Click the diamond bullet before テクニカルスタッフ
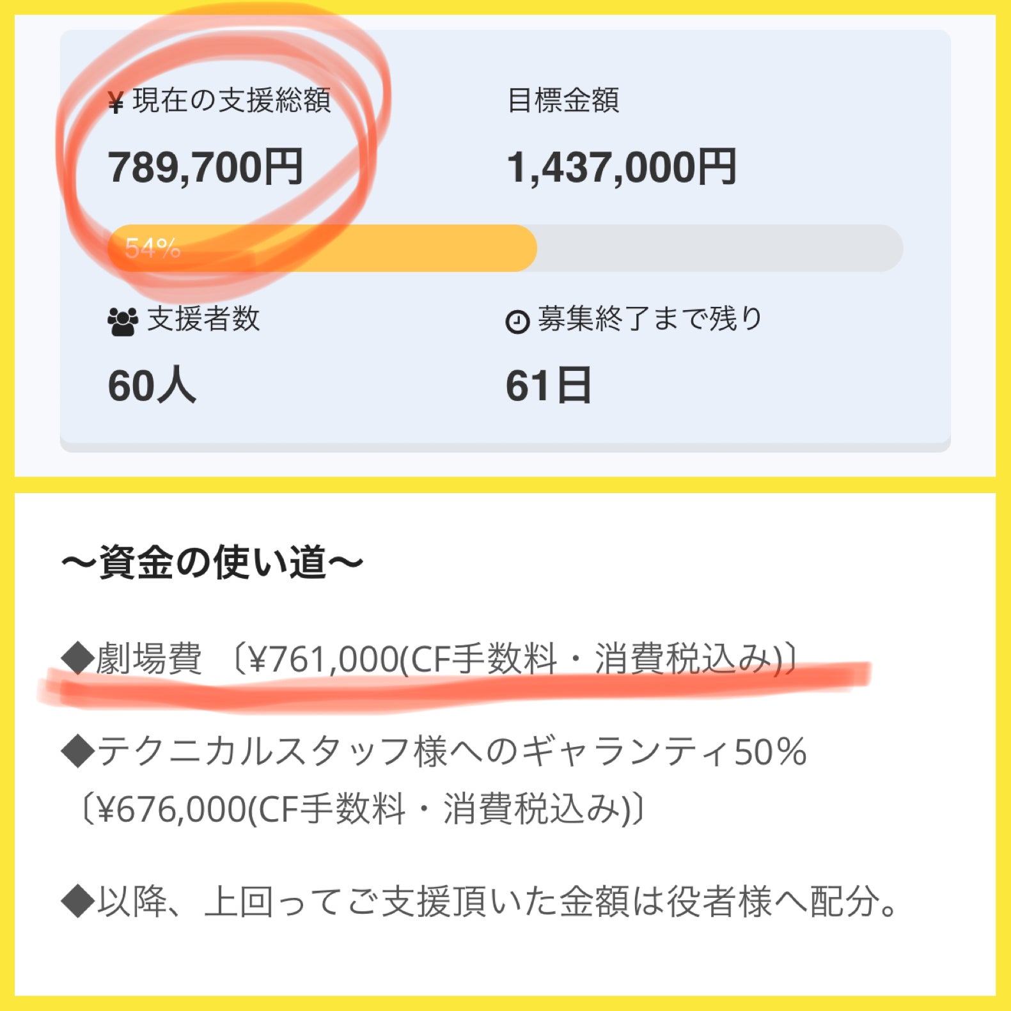The height and width of the screenshot is (1011, 1011). pos(78,751)
